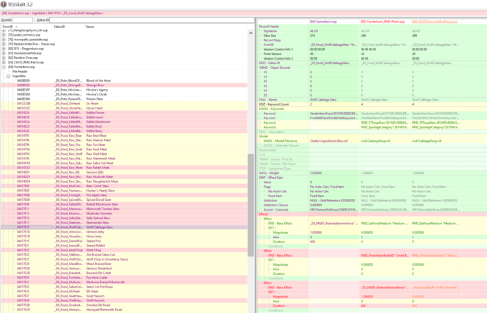The height and width of the screenshot is (313, 487).
Task: Select the Data Size field row
Action: (372, 36)
